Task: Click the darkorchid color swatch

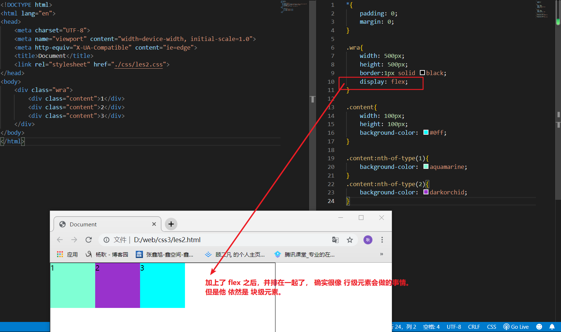Action: 426,192
